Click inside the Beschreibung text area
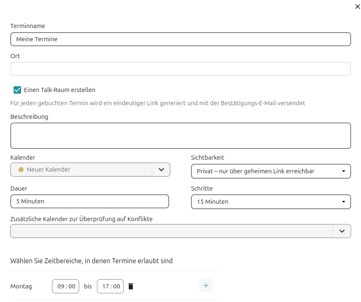The image size is (361, 302). (180, 136)
